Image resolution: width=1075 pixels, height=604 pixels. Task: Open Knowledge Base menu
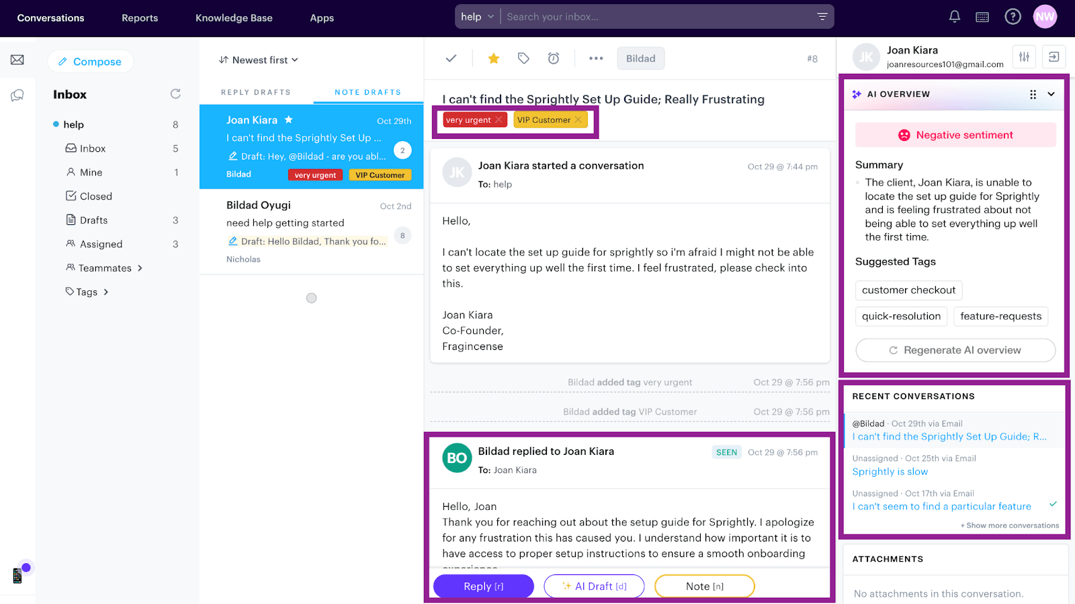(x=234, y=18)
